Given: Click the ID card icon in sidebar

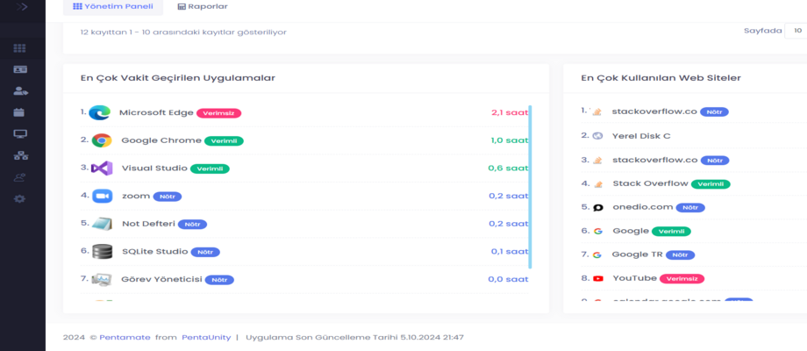Looking at the screenshot, I should point(19,69).
